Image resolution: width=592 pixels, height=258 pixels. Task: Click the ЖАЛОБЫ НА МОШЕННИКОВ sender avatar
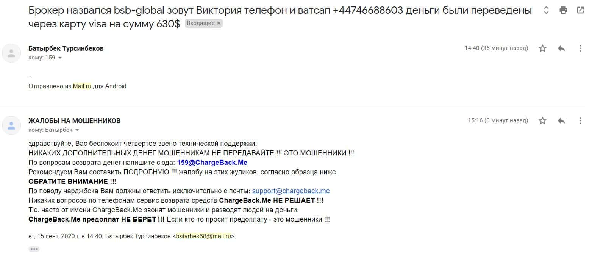(11, 125)
